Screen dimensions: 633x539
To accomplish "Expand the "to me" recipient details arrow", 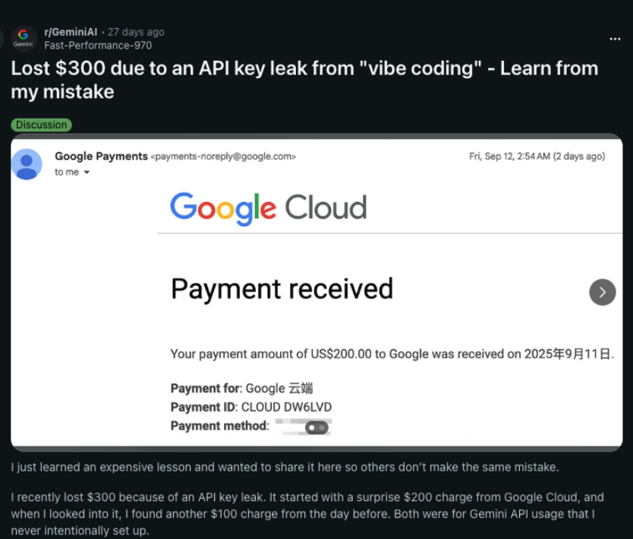I will click(x=87, y=172).
